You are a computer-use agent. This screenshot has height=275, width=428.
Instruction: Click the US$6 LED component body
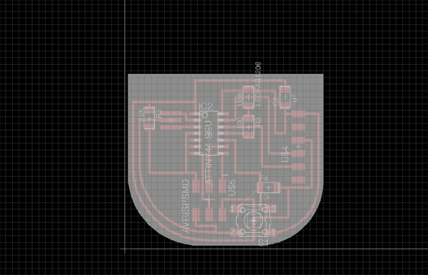pyautogui.click(x=249, y=98)
